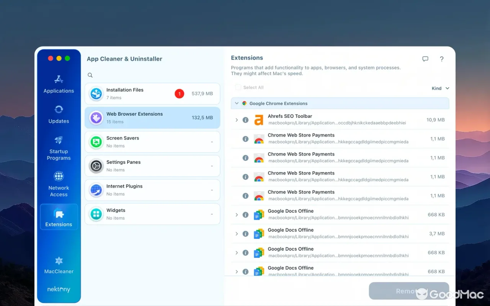This screenshot has height=306, width=490.
Task: Select the Network Access globe icon
Action: point(59,176)
